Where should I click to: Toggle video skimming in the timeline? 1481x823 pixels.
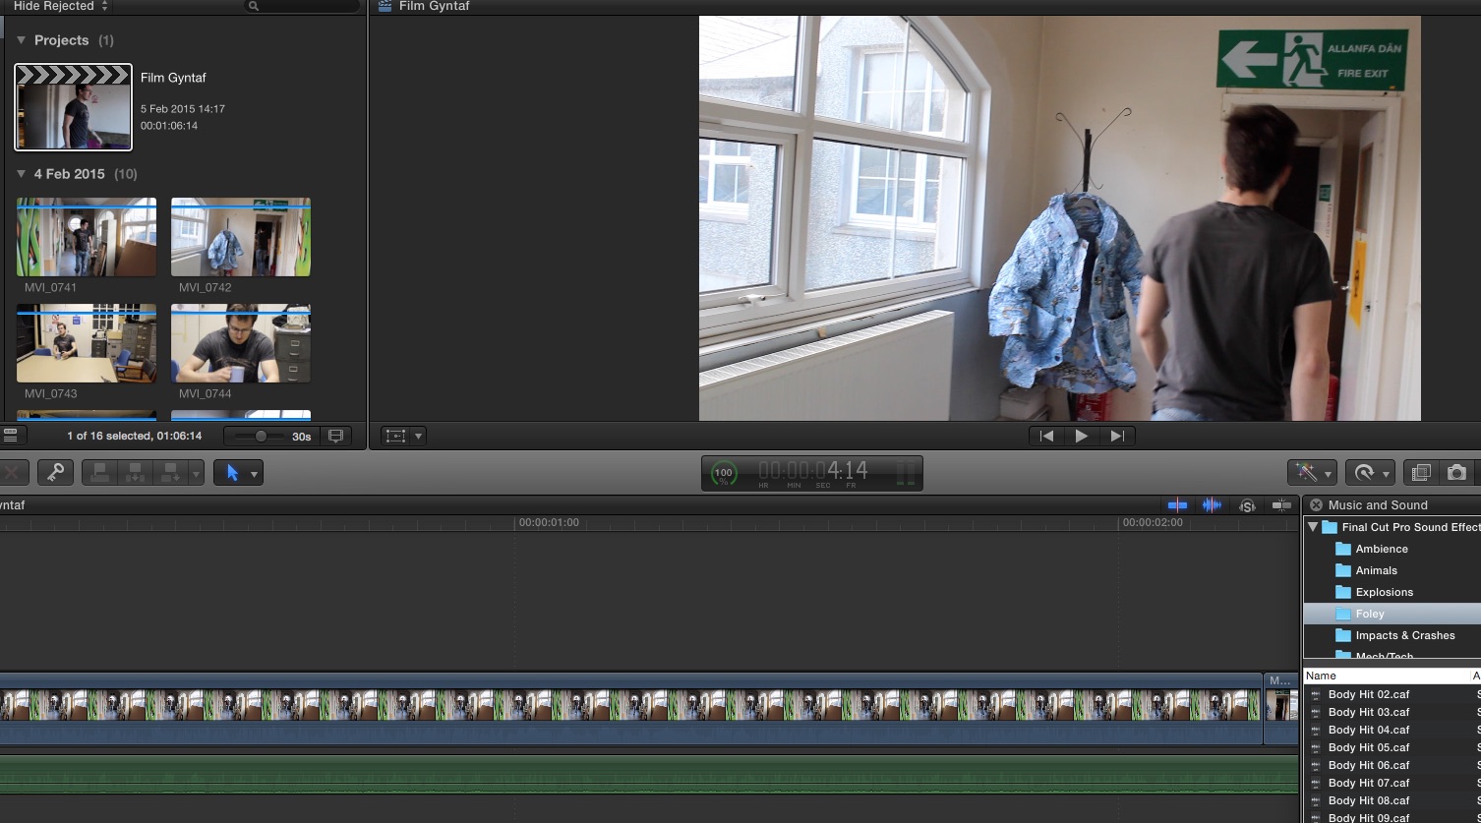point(1177,505)
